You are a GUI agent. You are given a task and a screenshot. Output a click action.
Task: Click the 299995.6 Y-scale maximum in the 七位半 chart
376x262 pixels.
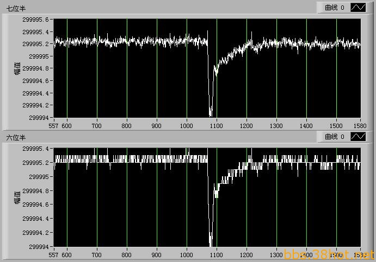point(35,20)
